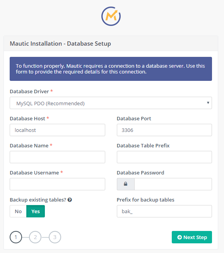Go to step 3 circle indicator
This screenshot has width=224, height=253.
55,237
